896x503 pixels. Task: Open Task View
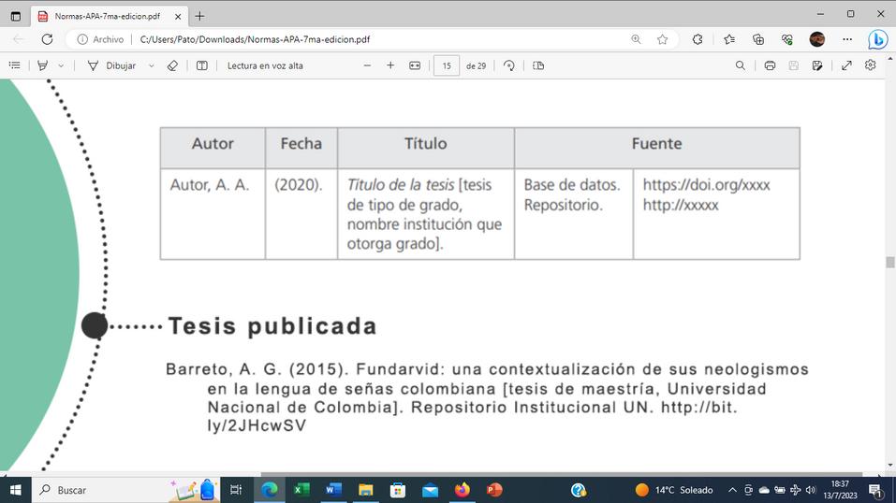[235, 490]
